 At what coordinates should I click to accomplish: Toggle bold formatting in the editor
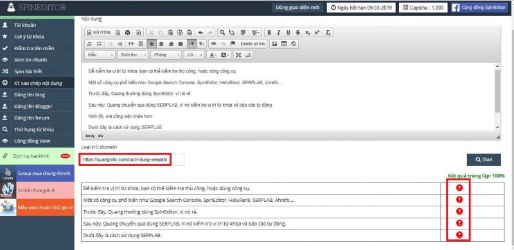[269, 33]
